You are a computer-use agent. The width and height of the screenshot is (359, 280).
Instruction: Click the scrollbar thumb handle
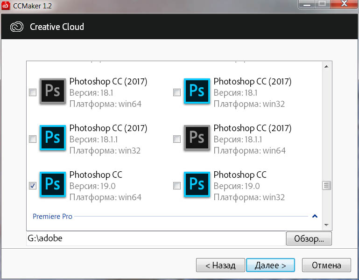coord(327,185)
